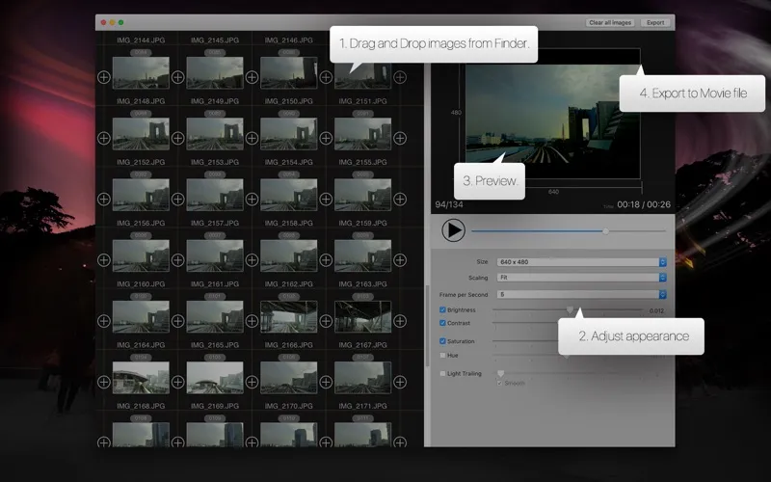
Task: Select the IMG_2167.JPG thumbnail
Action: tap(363, 378)
